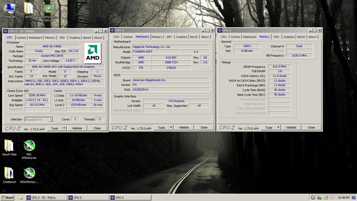Click the title bar icon of Mainboard CPU-Z window
Screen dimensions: 357x201
pos(112,30)
